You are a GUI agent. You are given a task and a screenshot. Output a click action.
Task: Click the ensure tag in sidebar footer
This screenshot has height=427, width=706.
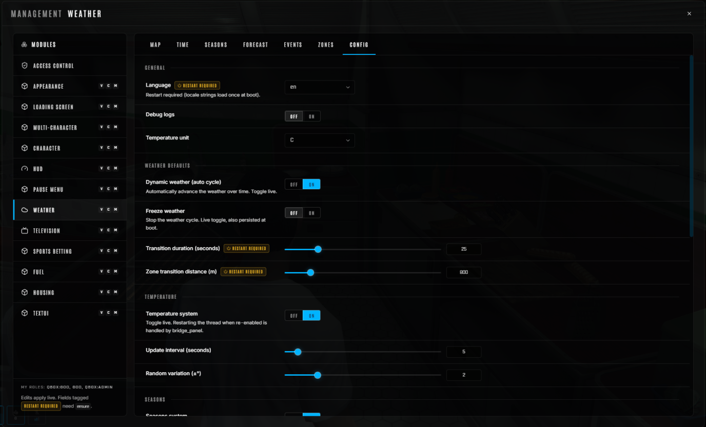pos(83,406)
